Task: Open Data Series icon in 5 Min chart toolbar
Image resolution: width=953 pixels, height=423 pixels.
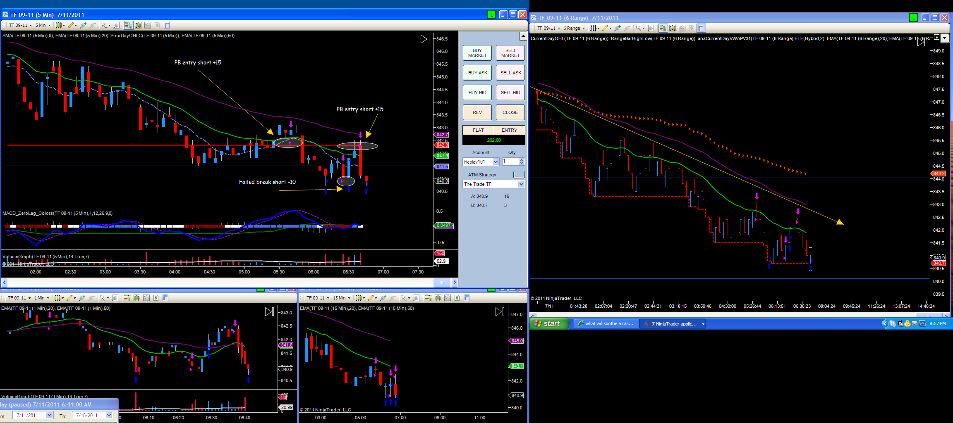Action: click(138, 25)
